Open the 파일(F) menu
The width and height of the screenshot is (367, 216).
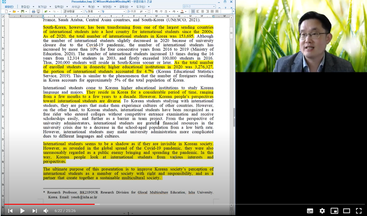tap(9, 7)
